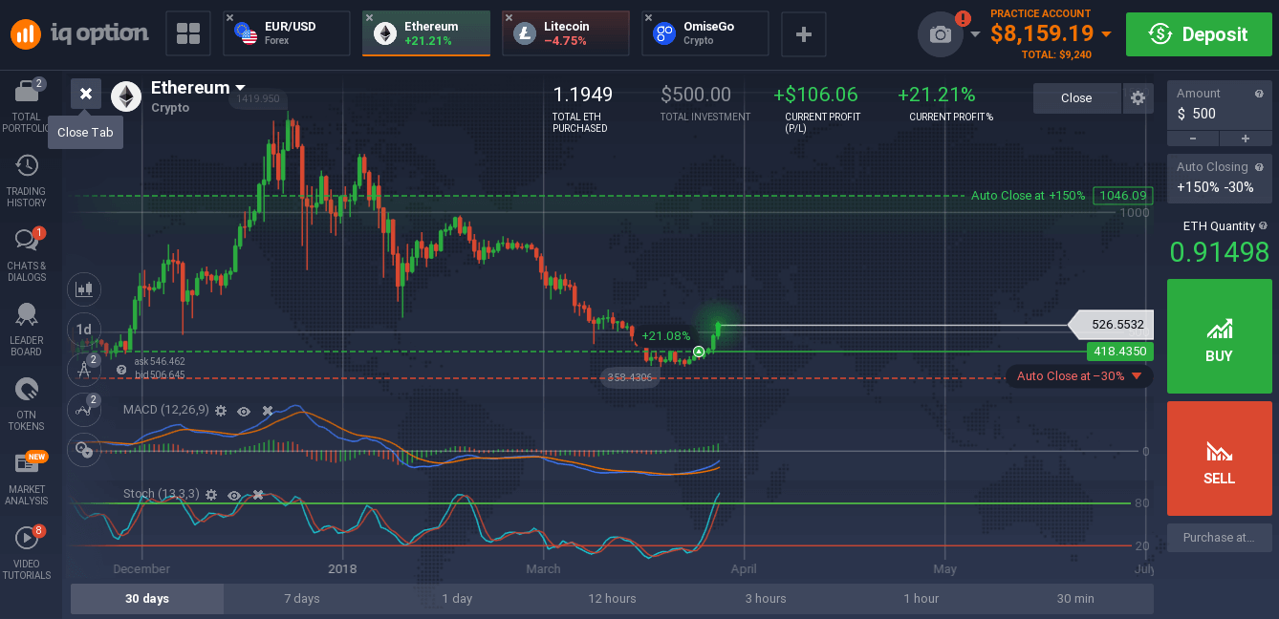This screenshot has width=1279, height=619.
Task: Open the Purchase at... options
Action: coord(1220,537)
